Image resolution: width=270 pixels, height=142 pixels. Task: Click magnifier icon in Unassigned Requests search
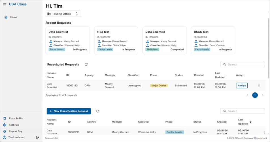click(x=225, y=65)
